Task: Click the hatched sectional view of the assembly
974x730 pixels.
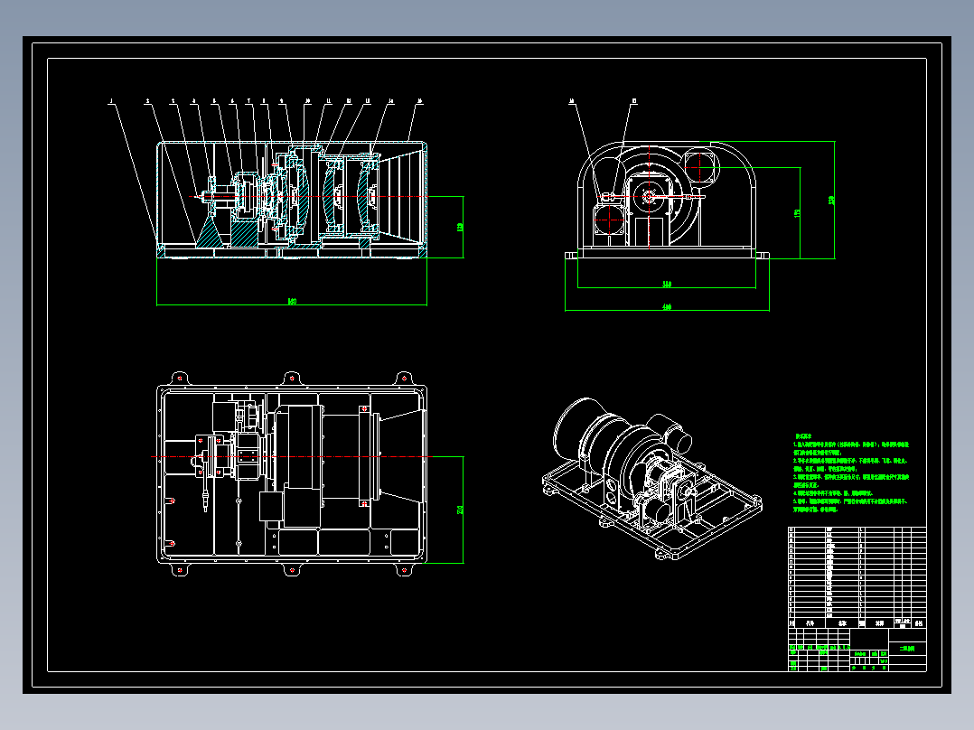Action: pos(291,199)
